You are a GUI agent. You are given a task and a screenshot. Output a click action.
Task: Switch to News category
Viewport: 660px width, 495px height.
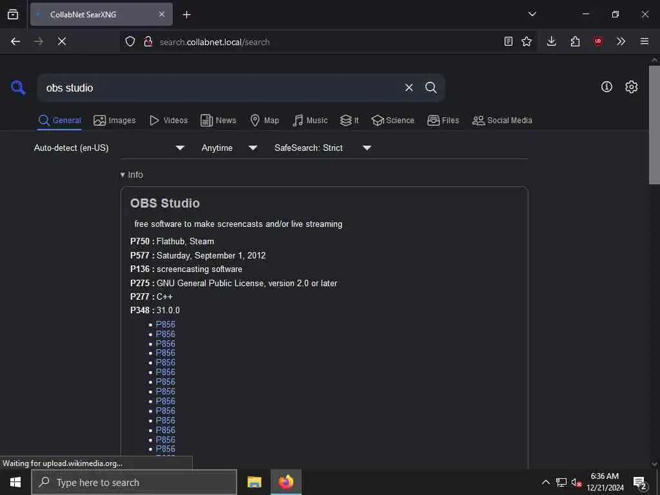point(218,121)
